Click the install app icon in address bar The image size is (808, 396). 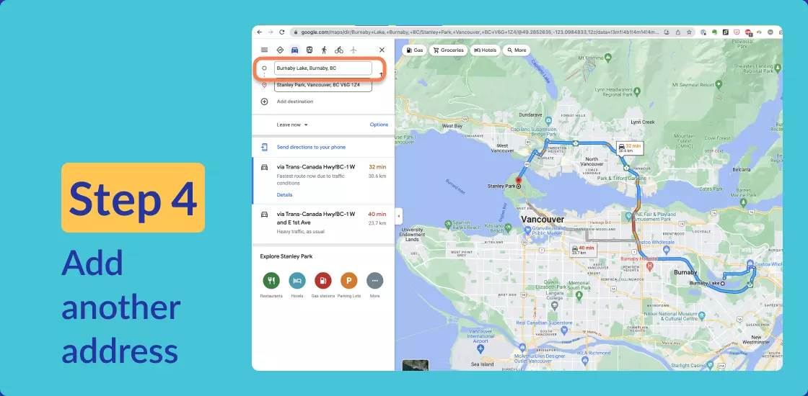pos(667,32)
